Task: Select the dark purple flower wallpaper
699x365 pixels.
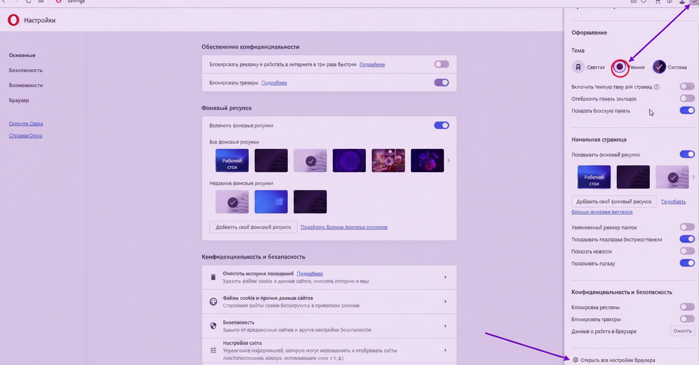Action: click(x=427, y=160)
